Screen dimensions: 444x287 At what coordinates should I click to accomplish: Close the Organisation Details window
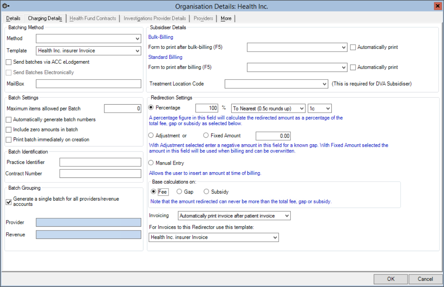(x=437, y=6)
